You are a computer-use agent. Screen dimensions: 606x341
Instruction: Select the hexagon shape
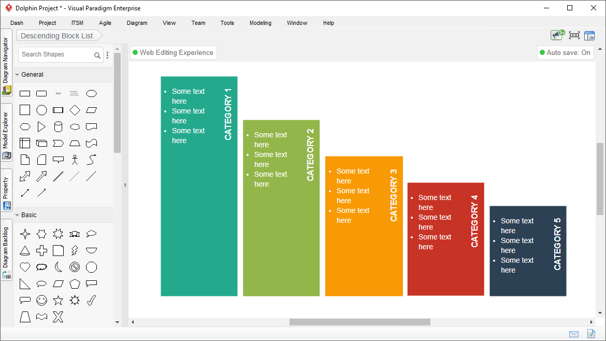(25, 127)
